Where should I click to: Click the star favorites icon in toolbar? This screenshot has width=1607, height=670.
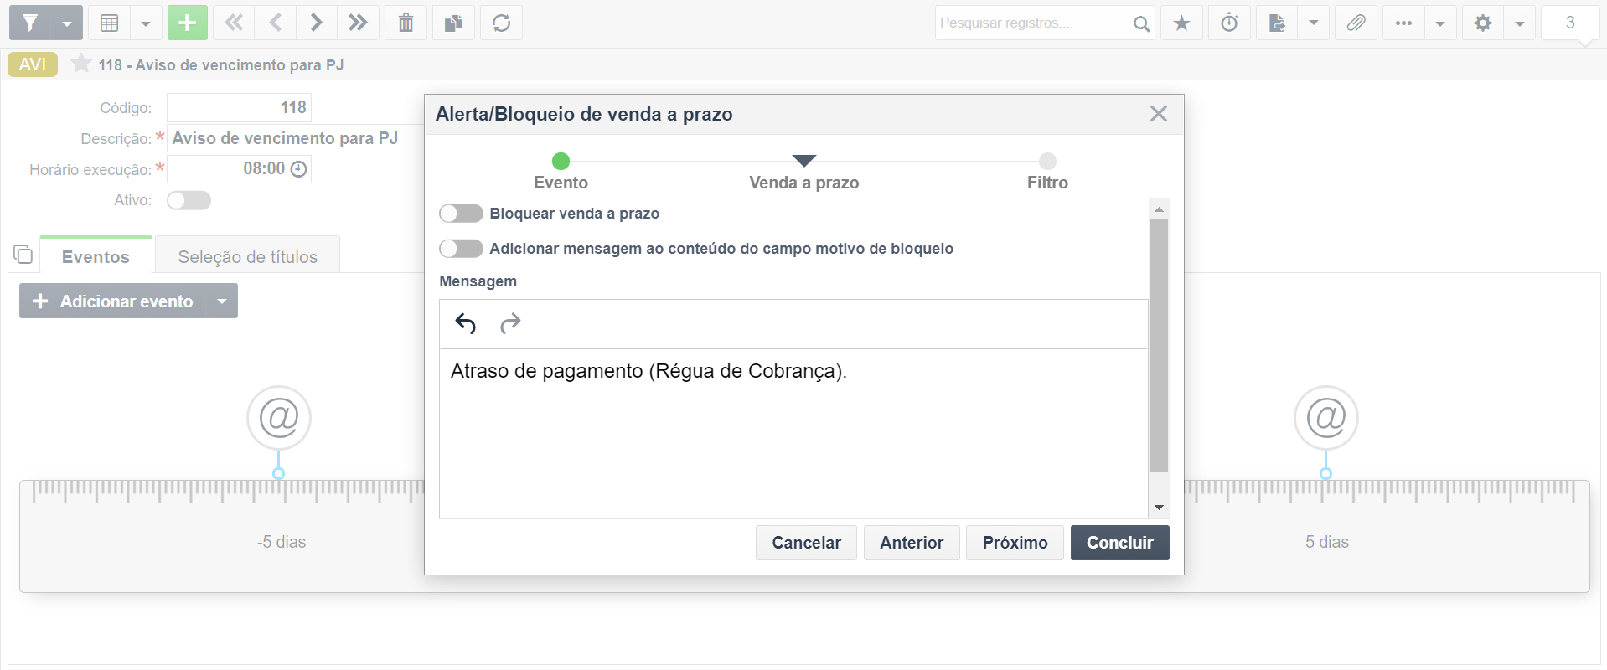[x=1181, y=23]
